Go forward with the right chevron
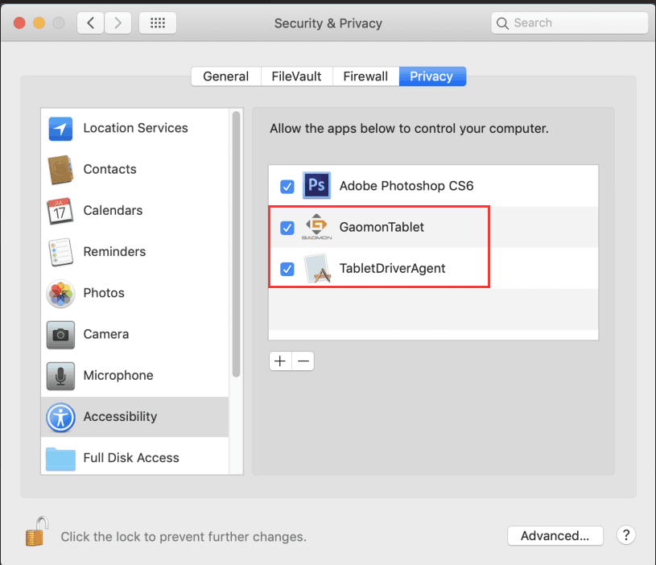656x565 pixels. 118,23
